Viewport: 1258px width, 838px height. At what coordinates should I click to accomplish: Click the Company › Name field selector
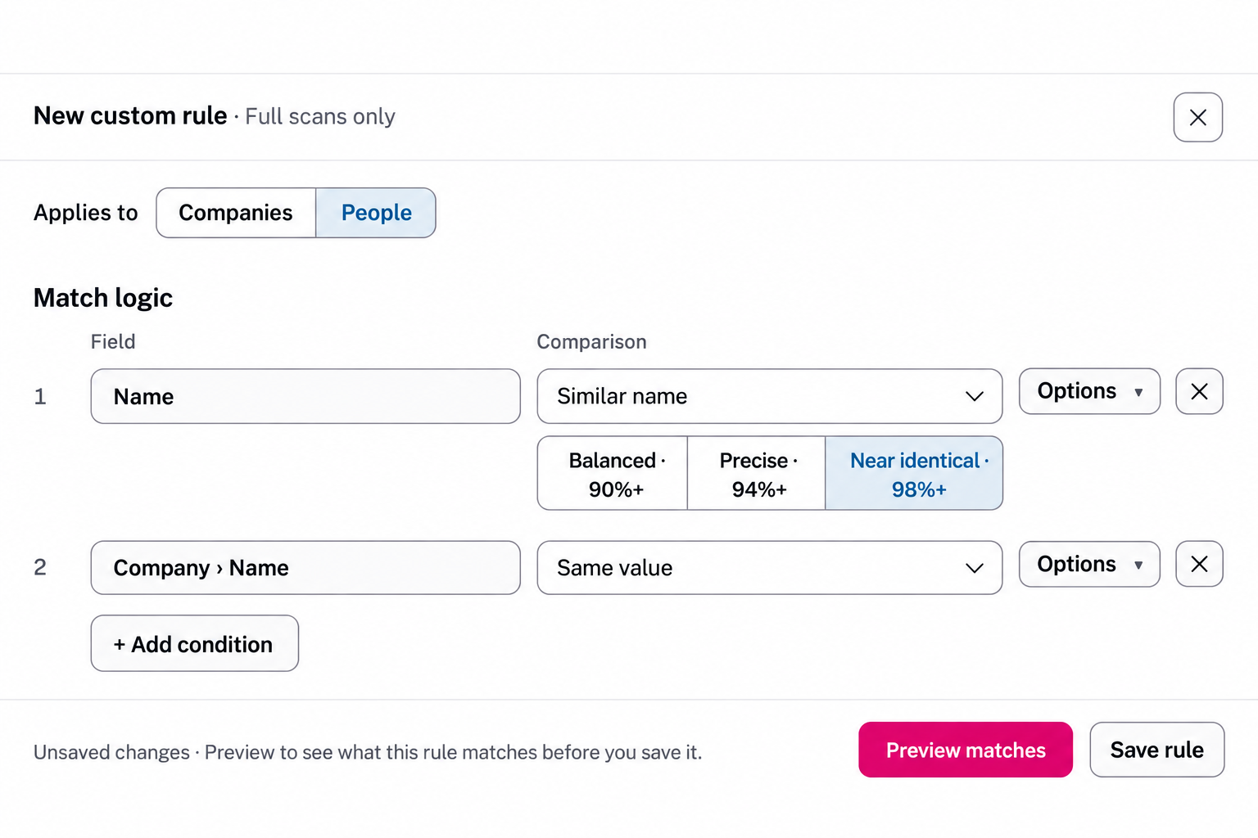[x=305, y=567]
